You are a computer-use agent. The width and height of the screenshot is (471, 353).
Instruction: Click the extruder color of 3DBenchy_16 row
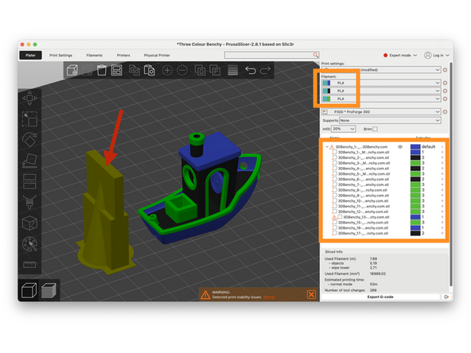tap(415, 228)
